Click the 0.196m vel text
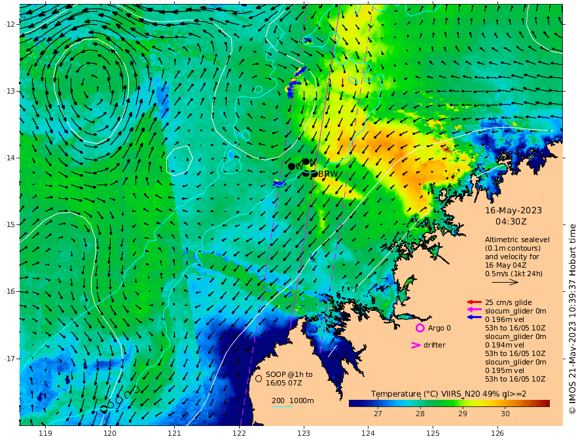The image size is (576, 445). pos(505,319)
